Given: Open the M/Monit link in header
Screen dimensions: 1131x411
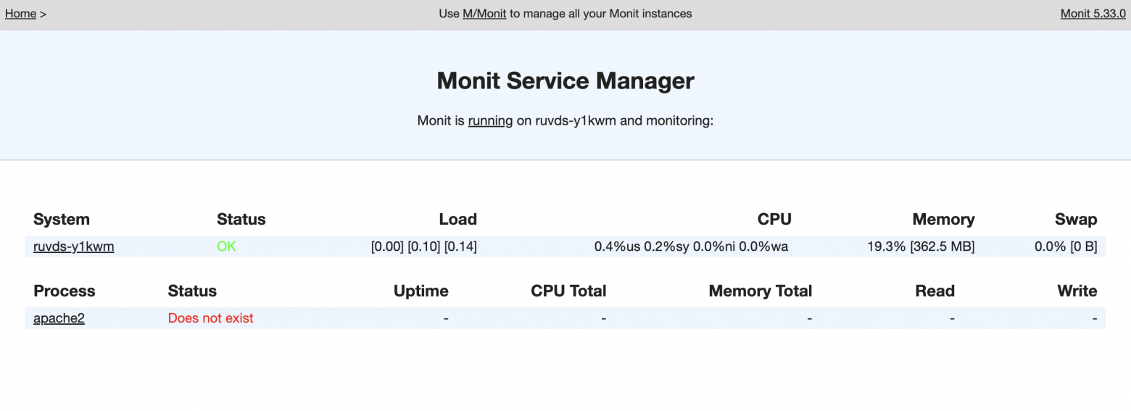Looking at the screenshot, I should 484,14.
